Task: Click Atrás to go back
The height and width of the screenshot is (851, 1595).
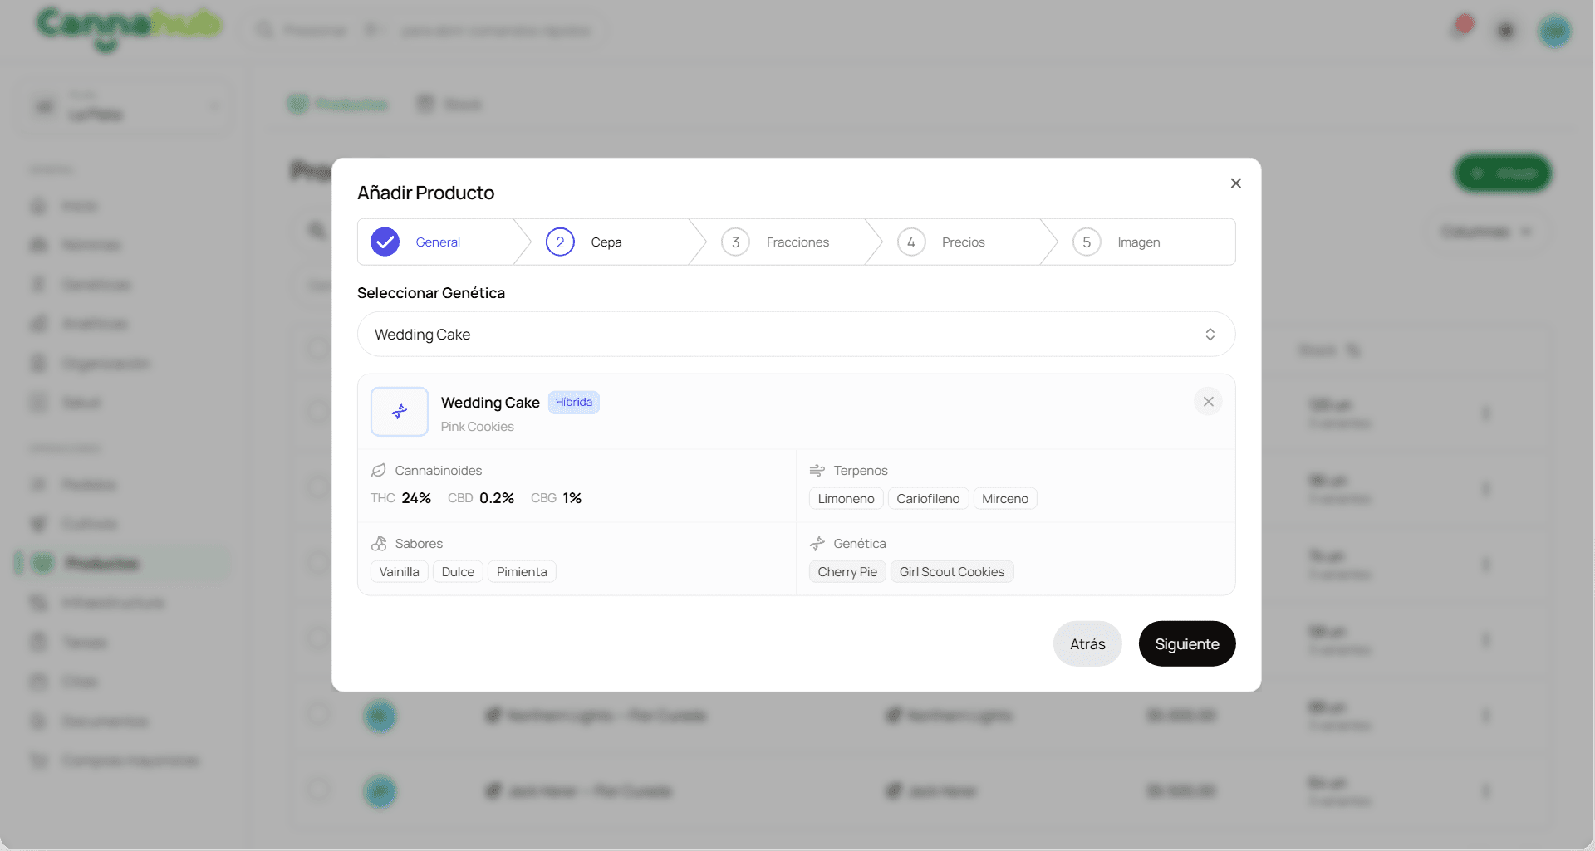Action: [x=1087, y=644]
